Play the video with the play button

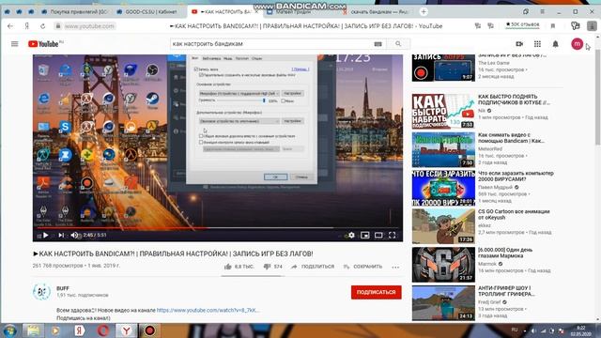point(46,236)
